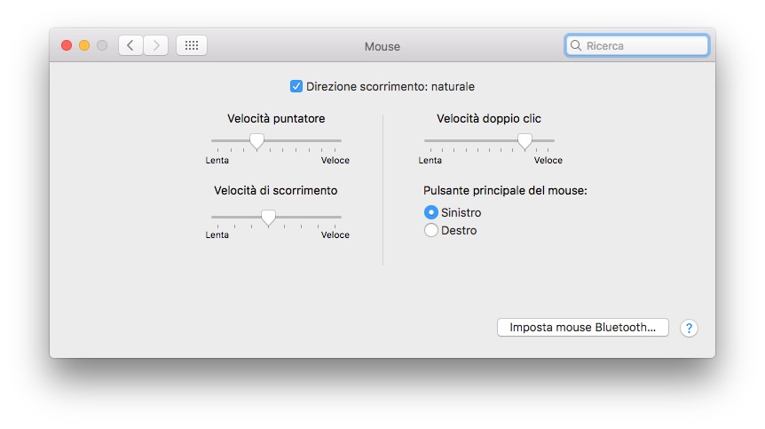Click the magnifying glass search icon

coord(576,45)
